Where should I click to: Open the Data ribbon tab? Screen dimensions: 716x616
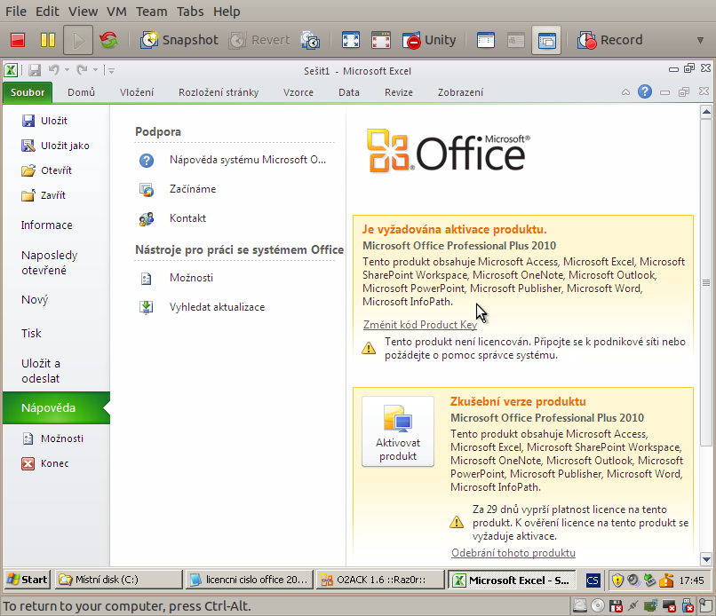point(349,92)
